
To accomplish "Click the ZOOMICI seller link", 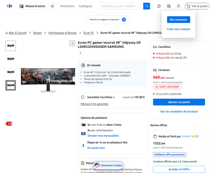I will [x=186, y=136].
